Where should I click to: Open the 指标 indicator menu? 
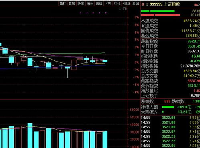pos(63,4)
